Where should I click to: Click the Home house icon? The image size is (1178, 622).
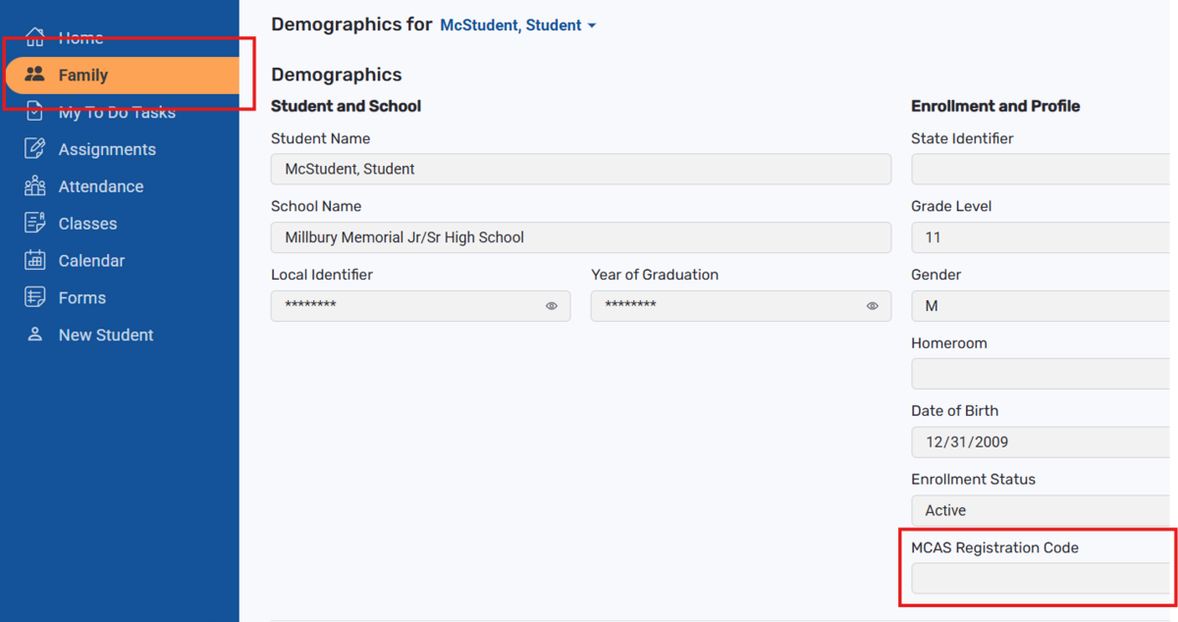[x=35, y=37]
